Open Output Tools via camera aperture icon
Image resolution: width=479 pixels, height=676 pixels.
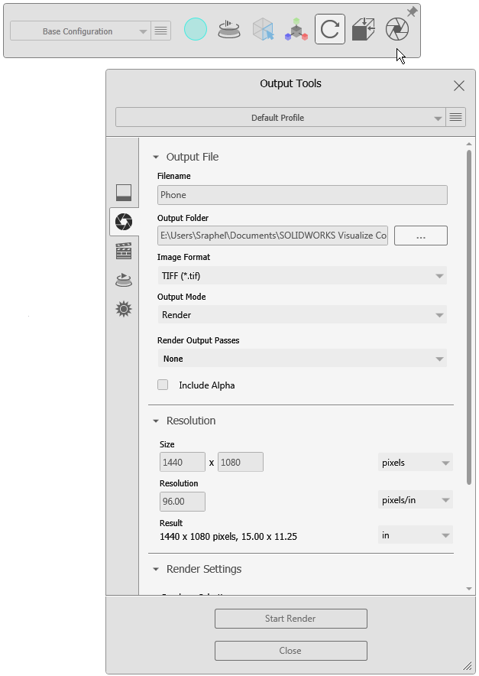(397, 30)
